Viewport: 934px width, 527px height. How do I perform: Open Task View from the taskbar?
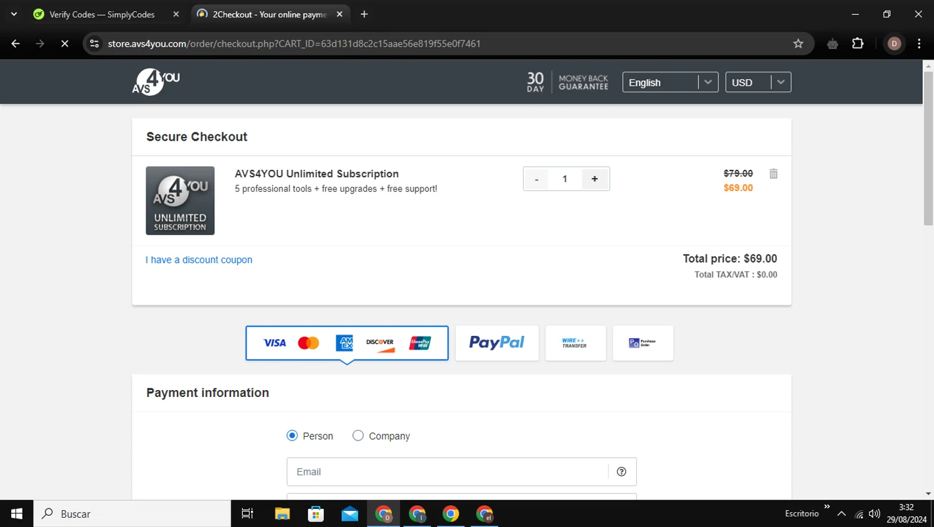(247, 513)
